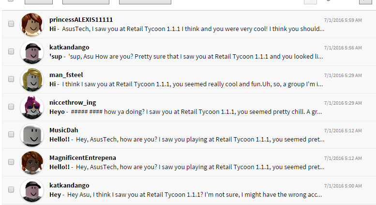This screenshot has height=205, width=376.
Task: Click the niccethrow_ing sender name
Action: [73, 102]
